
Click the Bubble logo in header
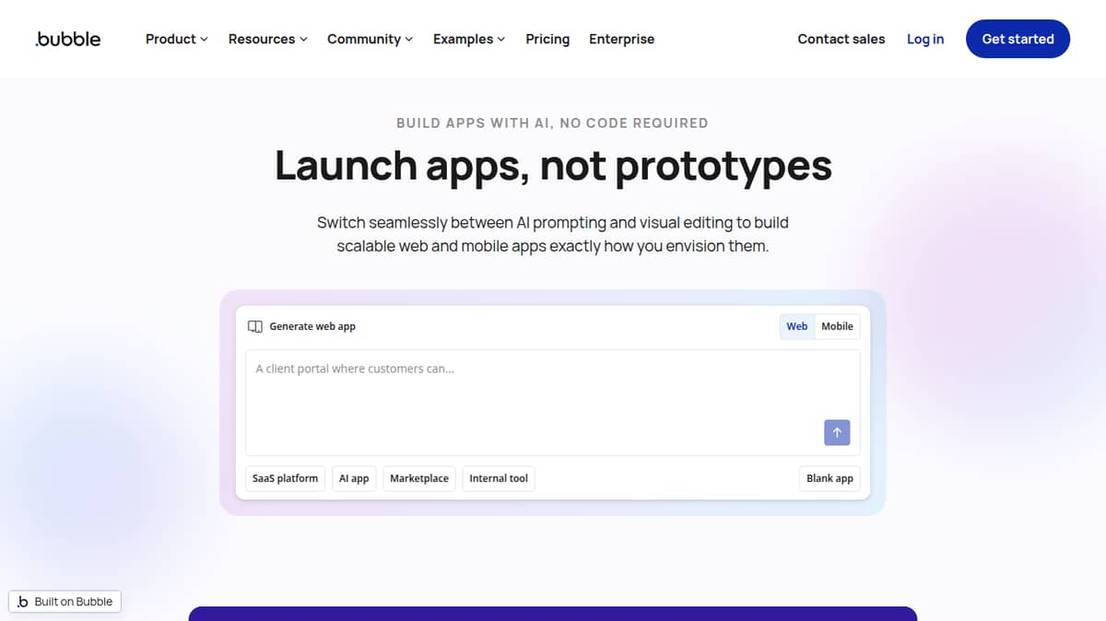68,39
